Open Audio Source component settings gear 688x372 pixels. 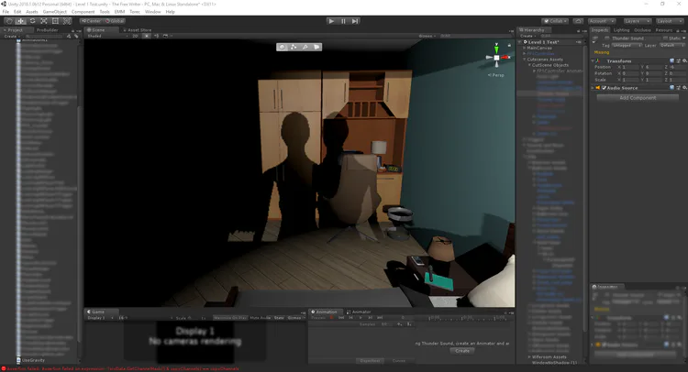(684, 88)
